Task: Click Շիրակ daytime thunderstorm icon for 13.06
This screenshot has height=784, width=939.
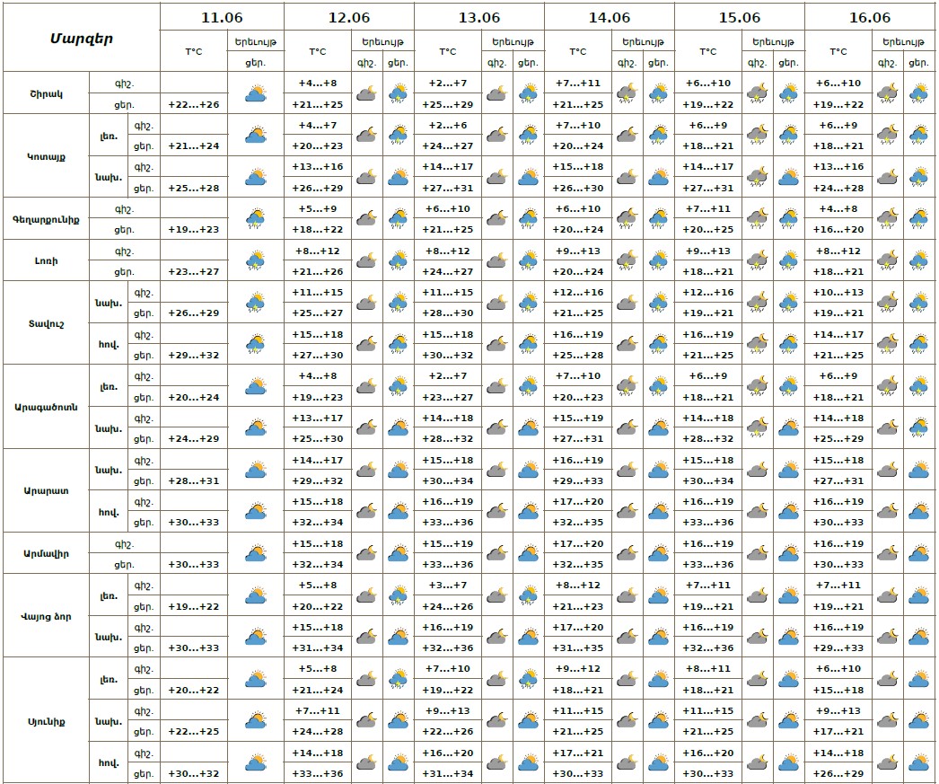Action: pyautogui.click(x=528, y=93)
